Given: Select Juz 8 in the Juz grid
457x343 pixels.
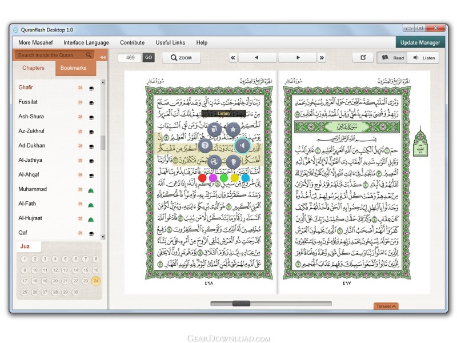Looking at the screenshot, I should tap(95, 259).
